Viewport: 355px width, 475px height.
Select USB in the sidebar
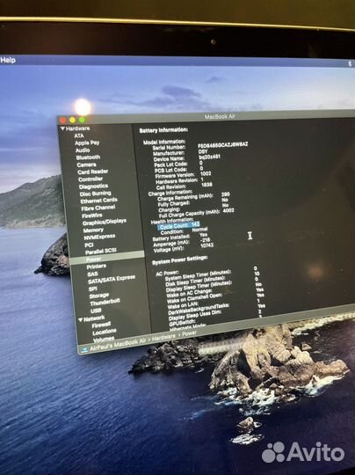pyautogui.click(x=96, y=311)
